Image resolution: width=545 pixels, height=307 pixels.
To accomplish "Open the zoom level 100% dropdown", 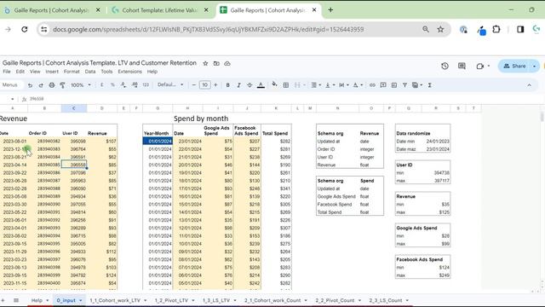I will (80, 85).
